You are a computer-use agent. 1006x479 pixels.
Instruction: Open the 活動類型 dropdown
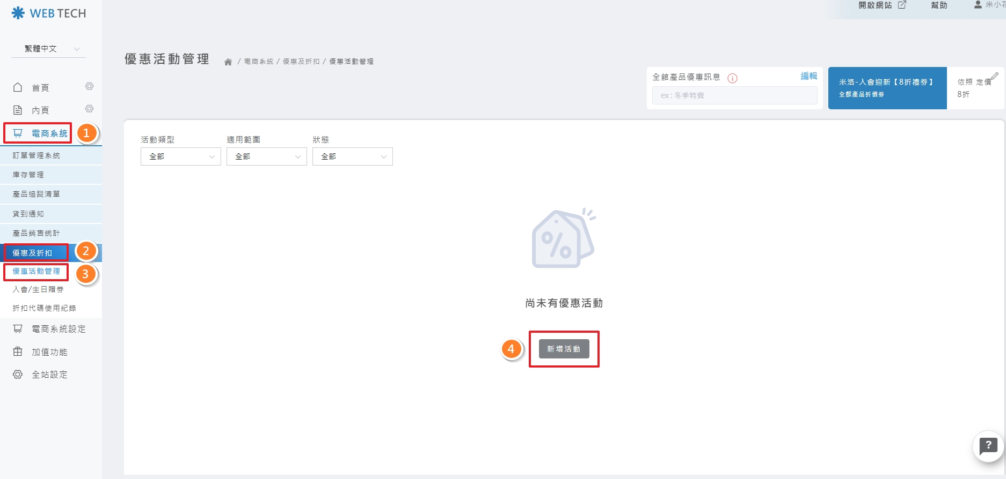pyautogui.click(x=180, y=156)
